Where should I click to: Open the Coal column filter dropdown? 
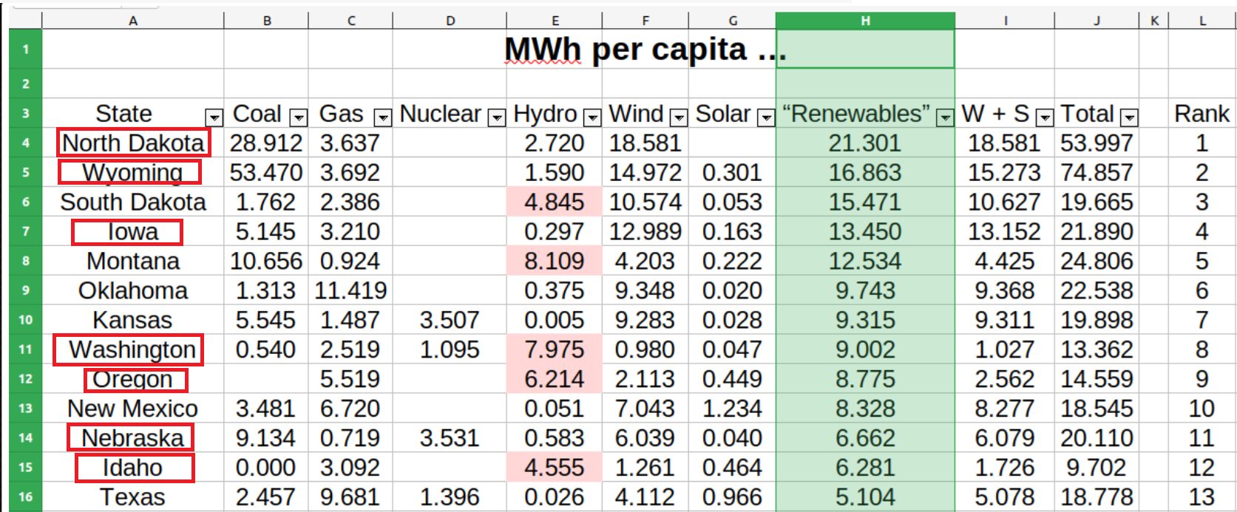click(298, 117)
